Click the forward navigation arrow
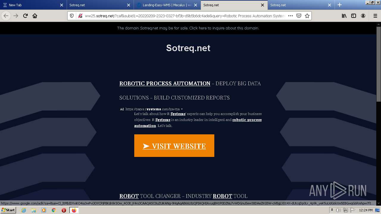The width and height of the screenshot is (381, 214). coord(16,16)
